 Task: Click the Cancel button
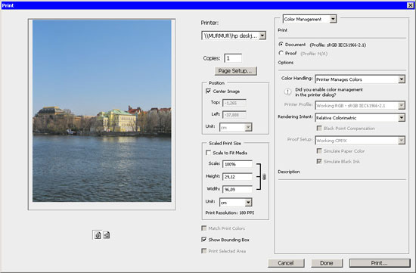click(286, 263)
